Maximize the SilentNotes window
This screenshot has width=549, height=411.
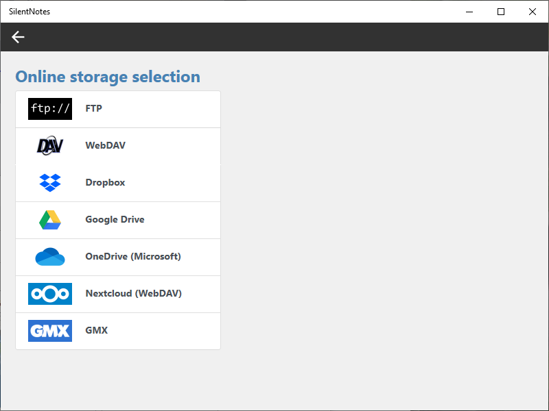[501, 12]
